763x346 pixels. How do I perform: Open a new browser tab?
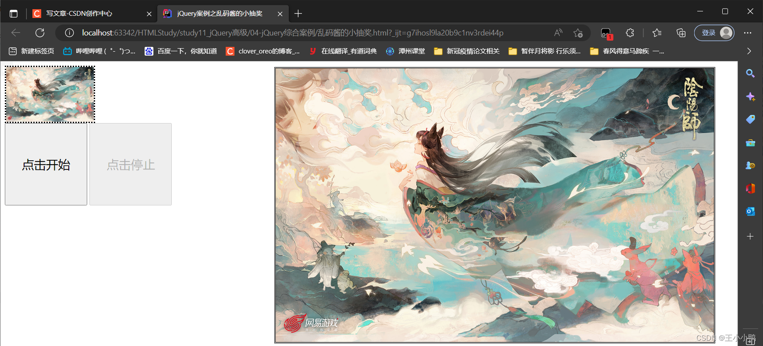(298, 14)
